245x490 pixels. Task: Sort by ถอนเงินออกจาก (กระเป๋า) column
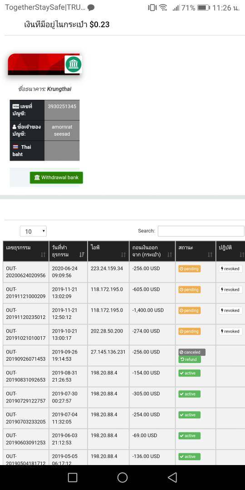(x=152, y=251)
